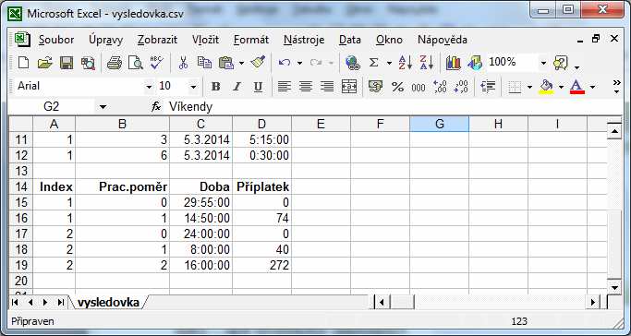The width and height of the screenshot is (631, 336).
Task: Expand the font size 10 dropdown
Action: tap(193, 87)
